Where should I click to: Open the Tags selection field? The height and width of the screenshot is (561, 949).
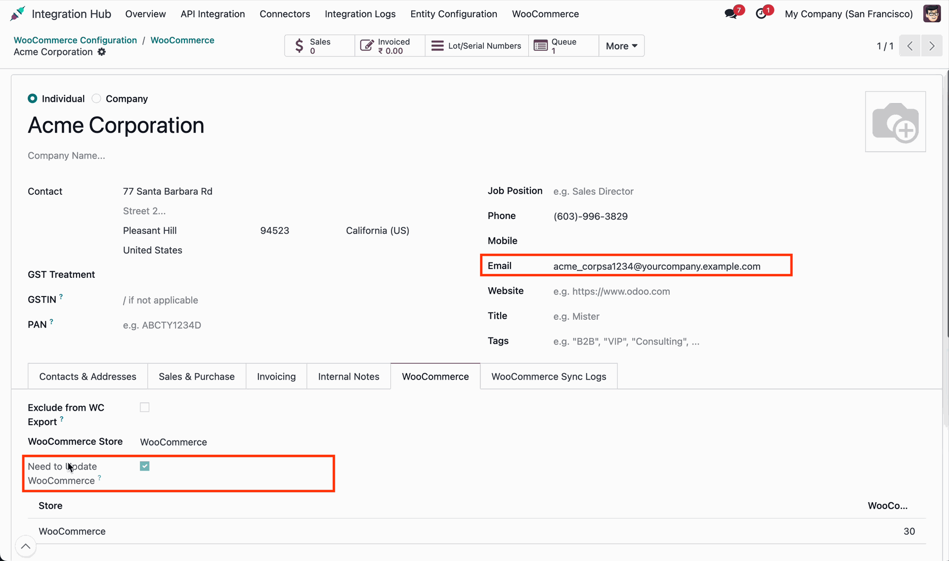[x=739, y=342]
